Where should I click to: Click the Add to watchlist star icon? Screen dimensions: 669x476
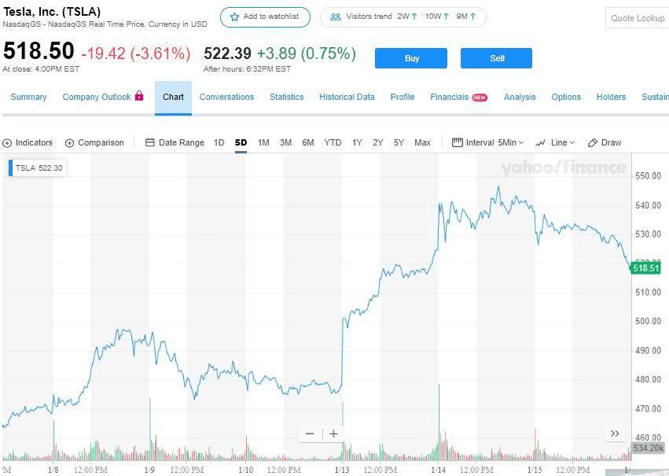pyautogui.click(x=234, y=17)
